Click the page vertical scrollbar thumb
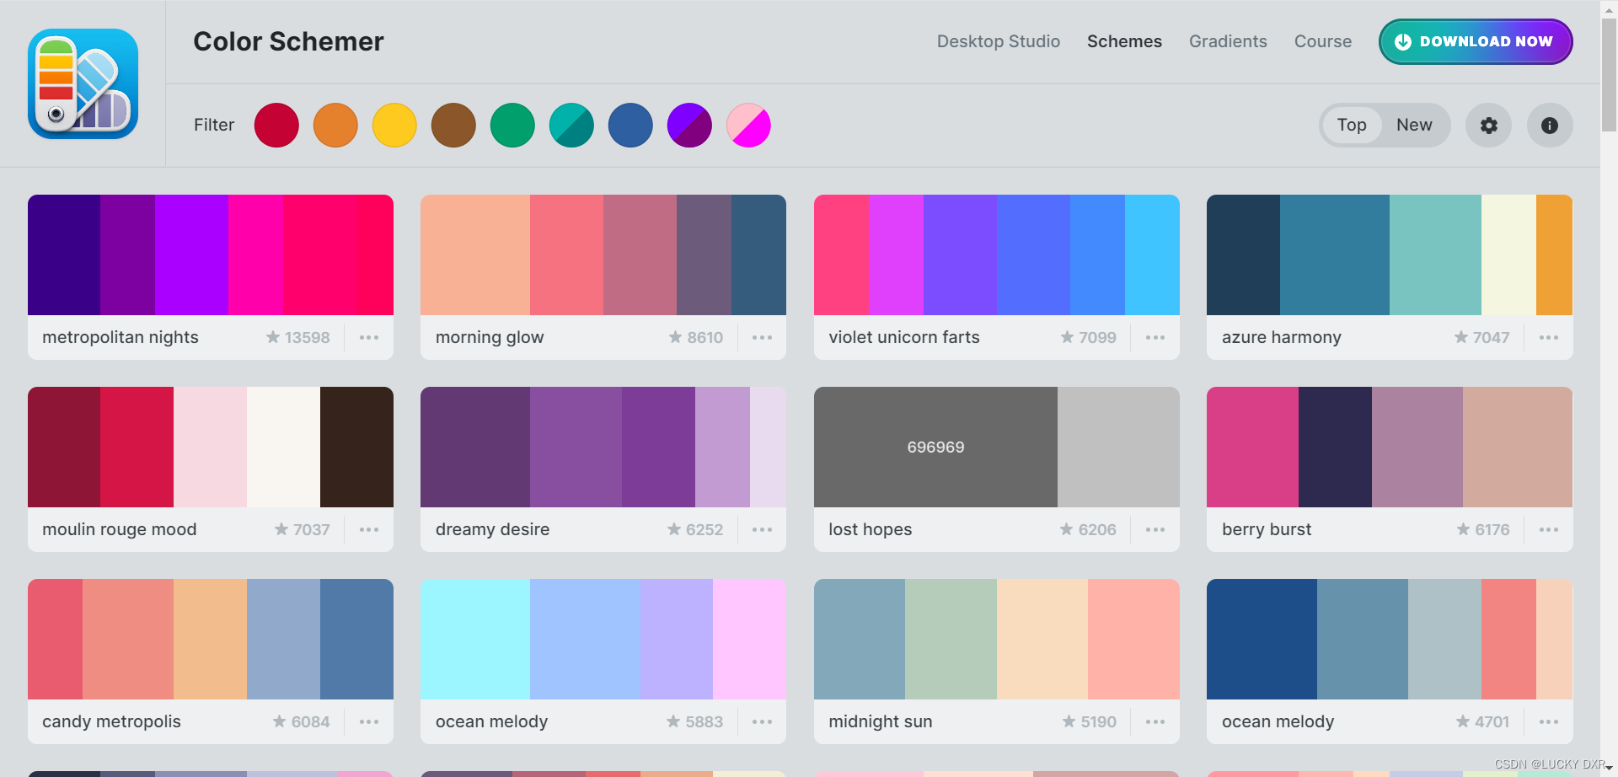This screenshot has height=777, width=1618. pyautogui.click(x=1609, y=74)
